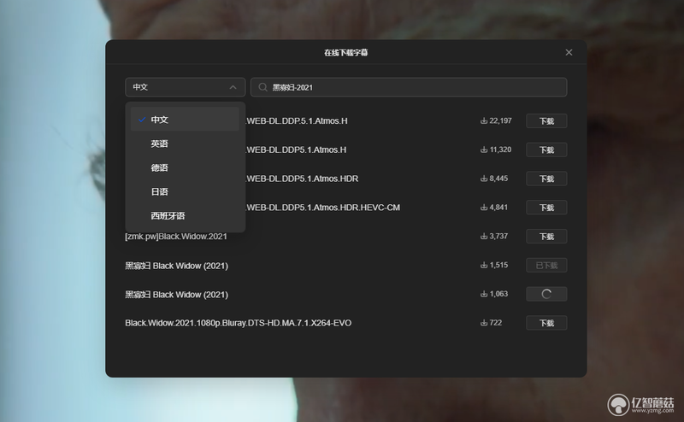Viewport: 684px width, 422px height.
Task: Close the online subtitle download dialog
Action: (x=569, y=52)
